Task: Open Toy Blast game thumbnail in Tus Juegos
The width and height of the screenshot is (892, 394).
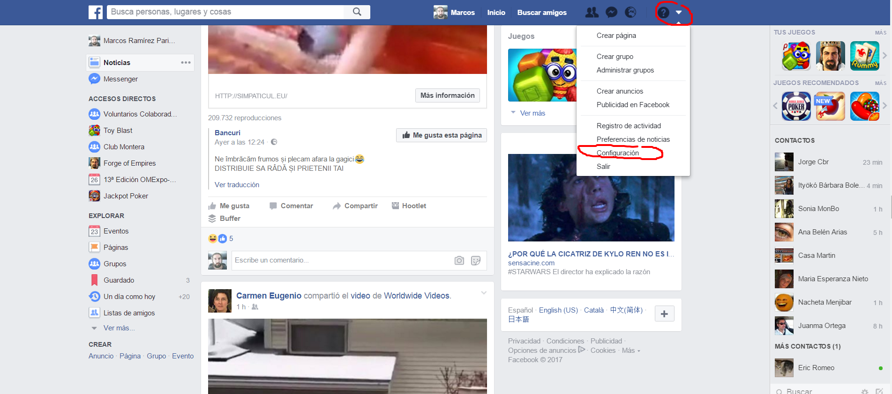Action: point(796,56)
